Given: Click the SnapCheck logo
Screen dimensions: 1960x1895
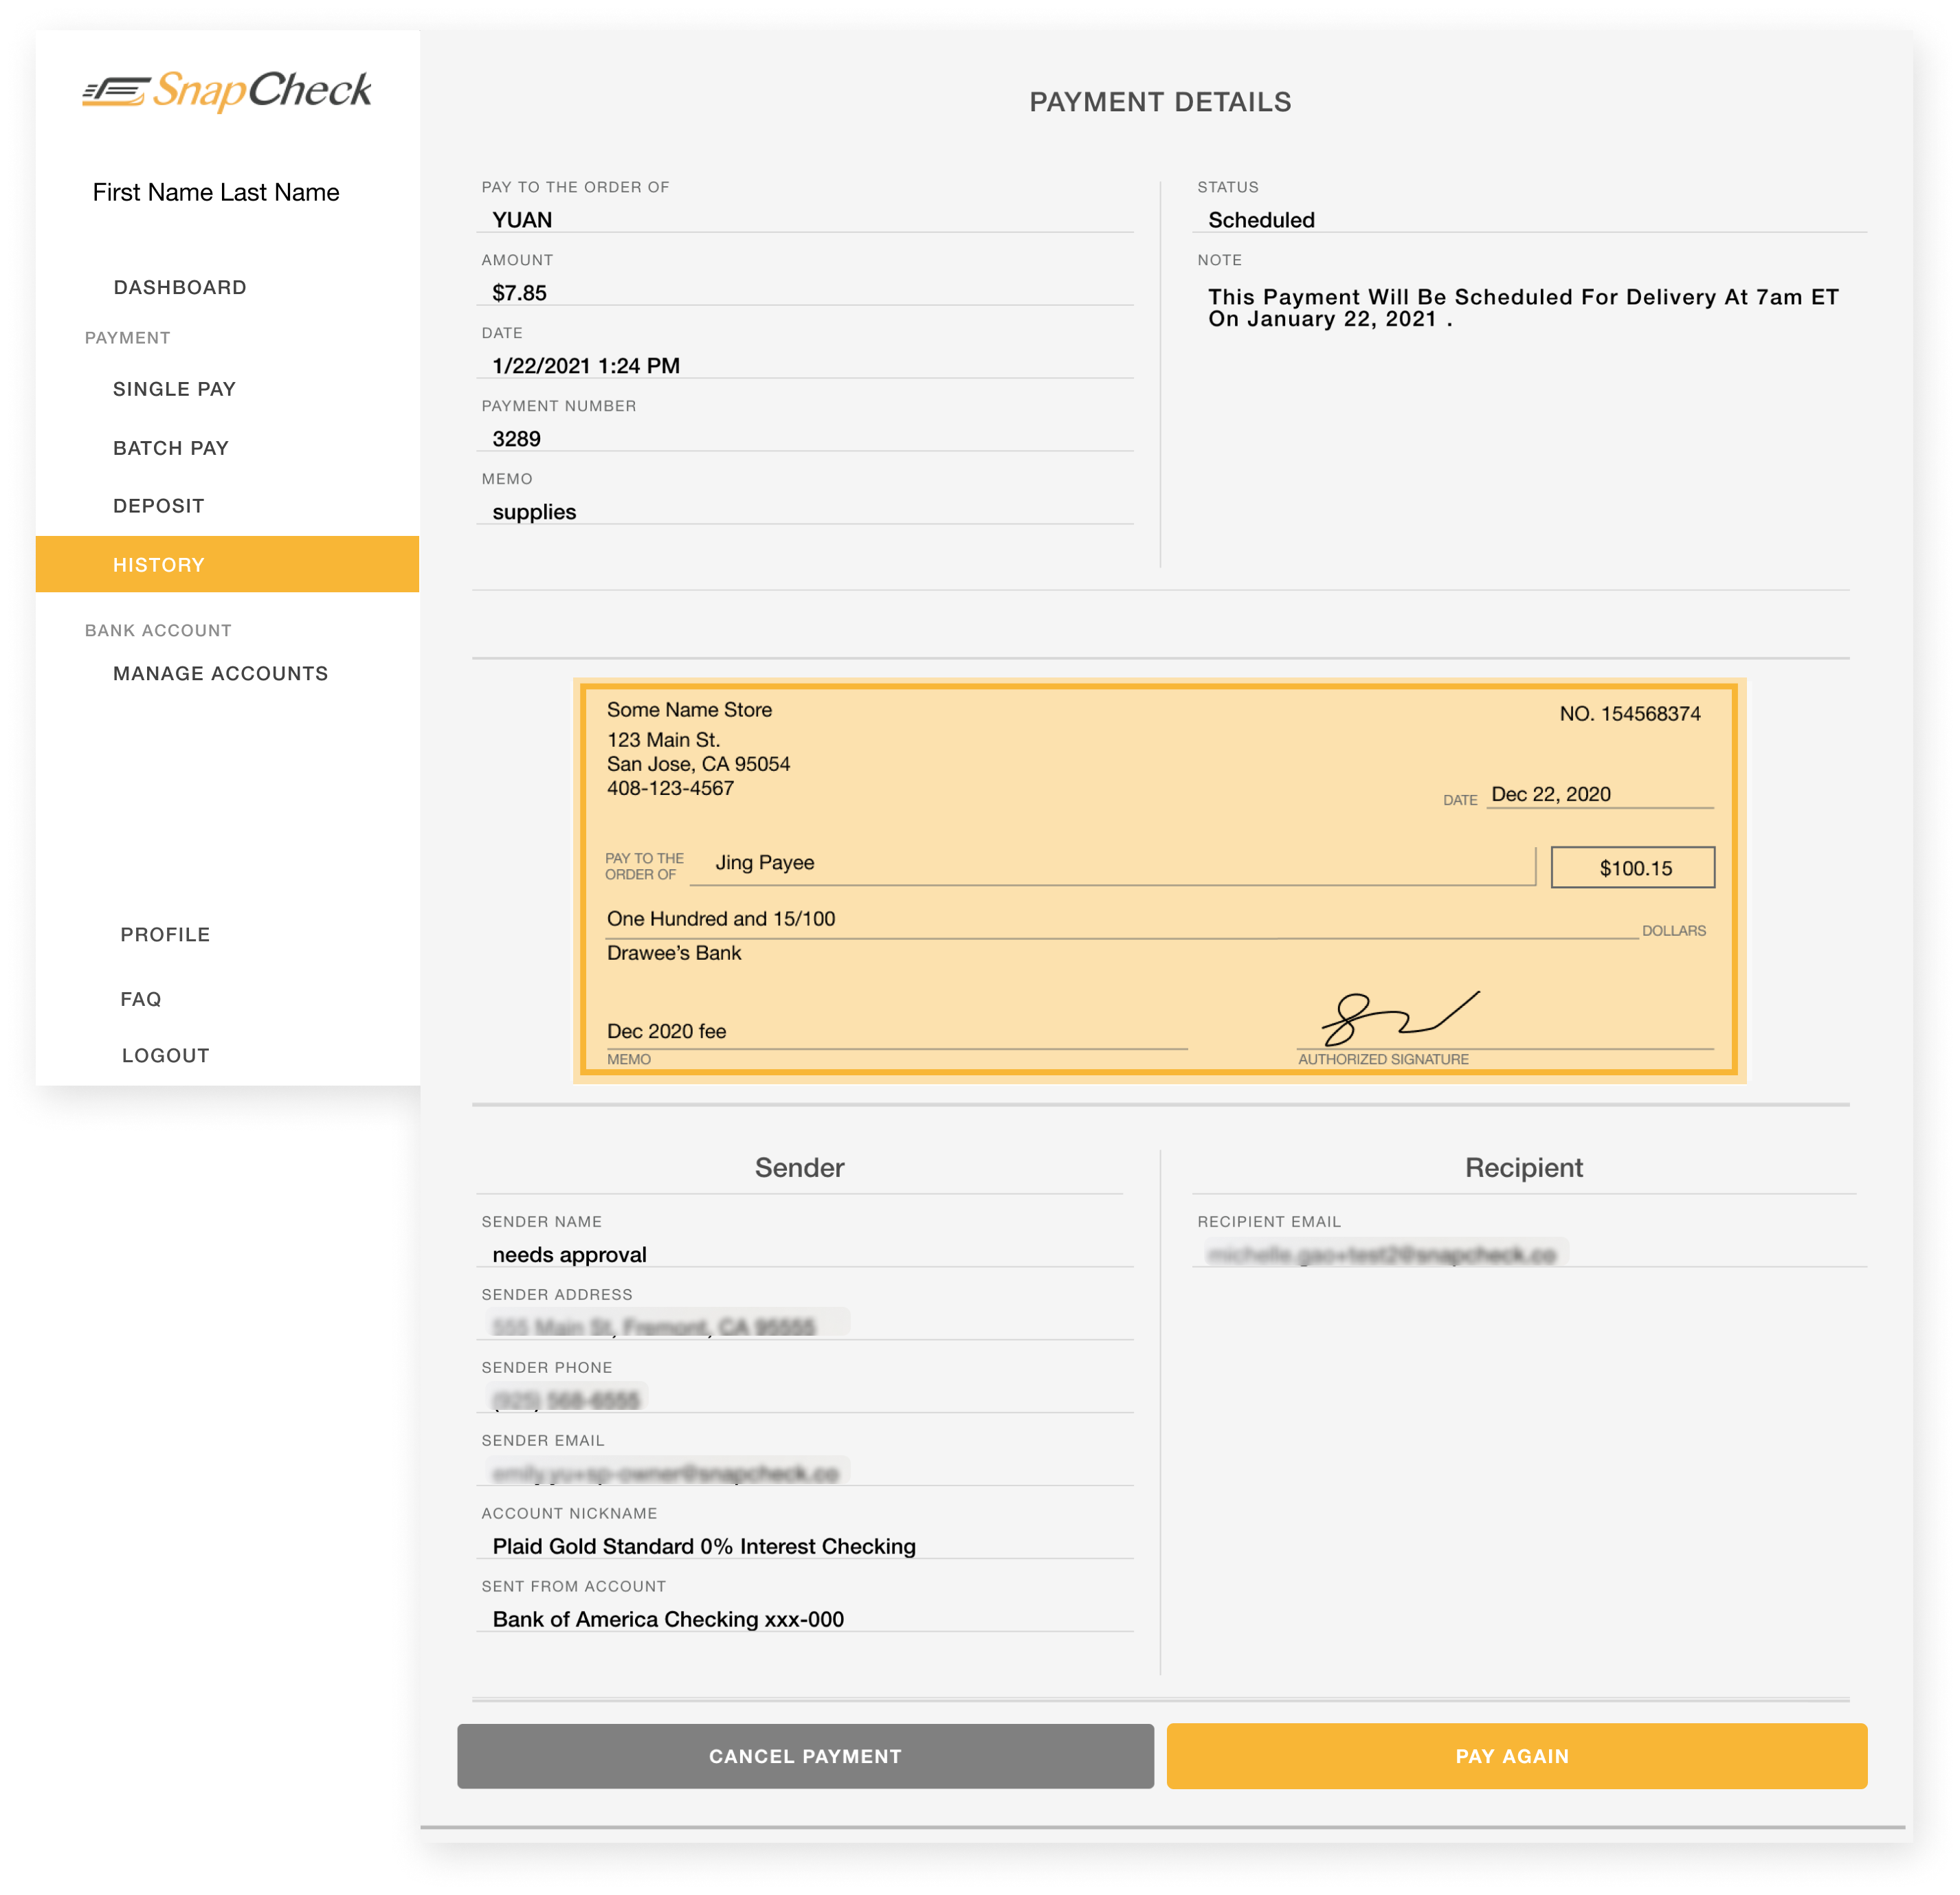Looking at the screenshot, I should pyautogui.click(x=227, y=91).
